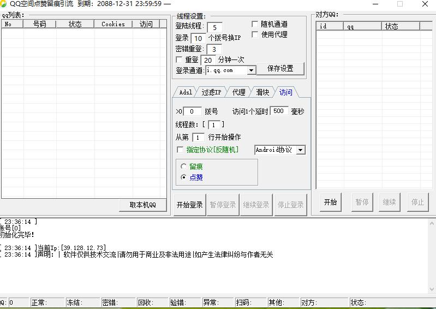Check the 指定协议[反随机] option

(x=180, y=150)
